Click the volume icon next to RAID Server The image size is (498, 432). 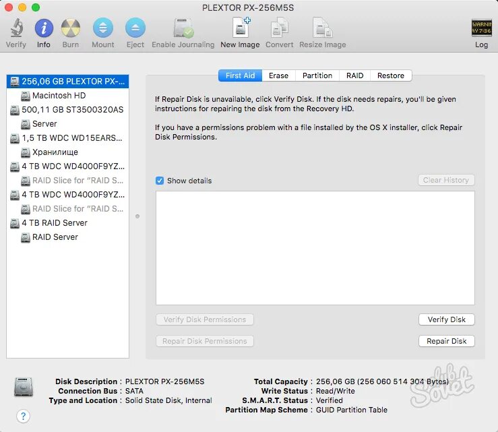(x=26, y=237)
